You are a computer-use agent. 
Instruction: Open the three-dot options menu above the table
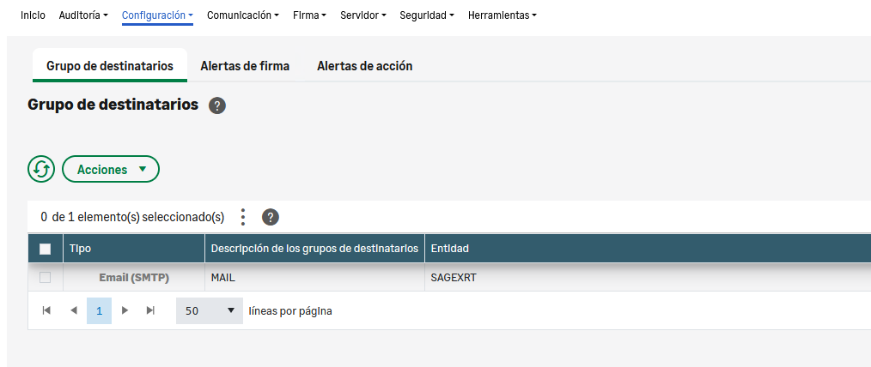pos(243,217)
